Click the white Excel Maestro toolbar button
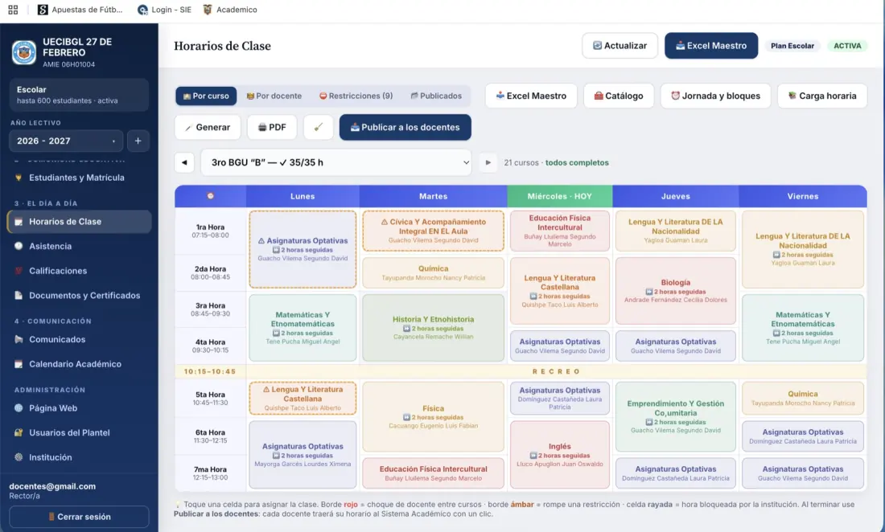The image size is (885, 532). (531, 96)
